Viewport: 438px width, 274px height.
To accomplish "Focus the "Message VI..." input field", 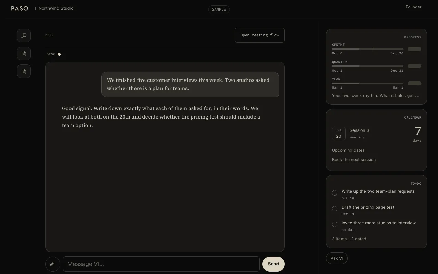I will [161, 264].
